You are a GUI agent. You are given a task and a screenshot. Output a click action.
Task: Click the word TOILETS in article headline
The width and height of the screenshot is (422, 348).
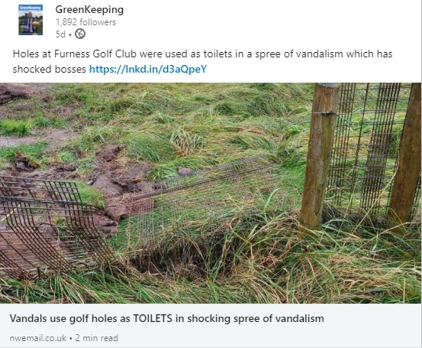[153, 318]
